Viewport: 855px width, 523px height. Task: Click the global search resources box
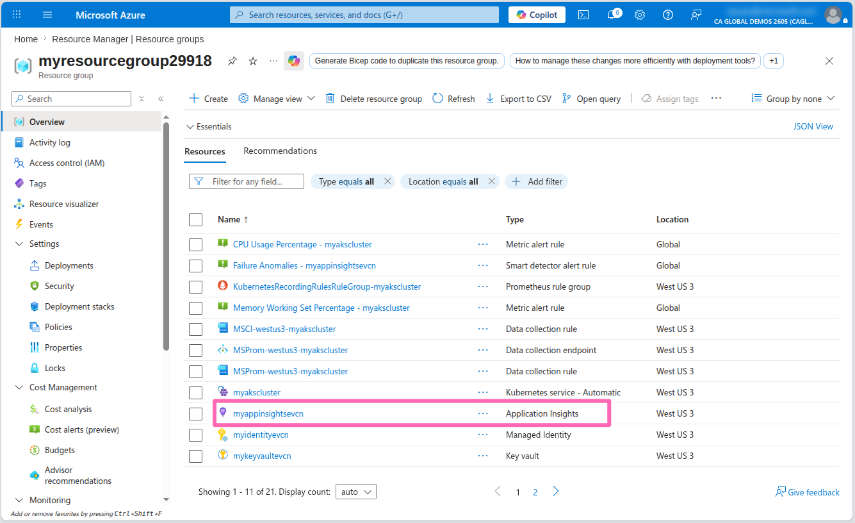[x=364, y=15]
